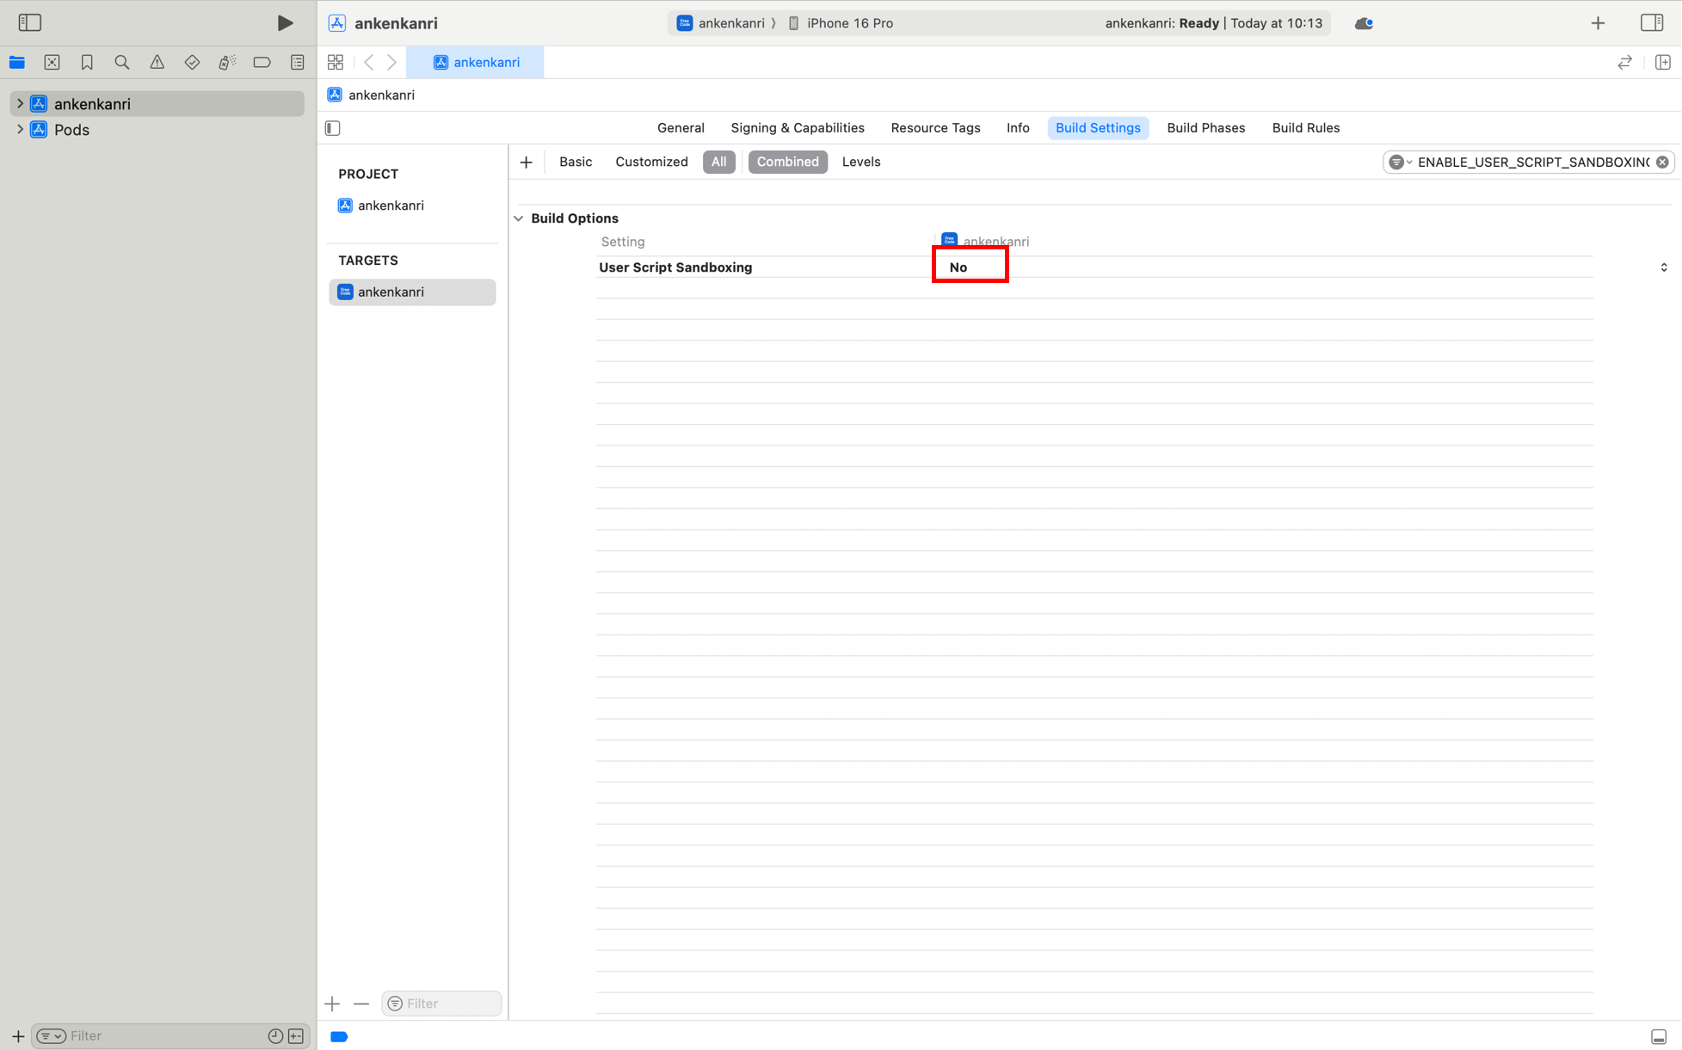Select ankenkanri under TARGETS
1682x1050 pixels.
click(x=412, y=292)
